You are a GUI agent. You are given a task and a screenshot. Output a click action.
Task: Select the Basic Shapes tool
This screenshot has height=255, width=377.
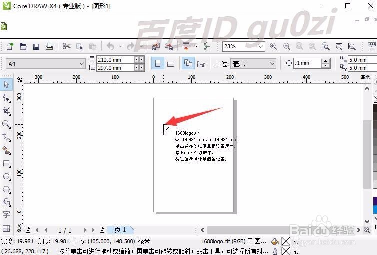(x=6, y=202)
